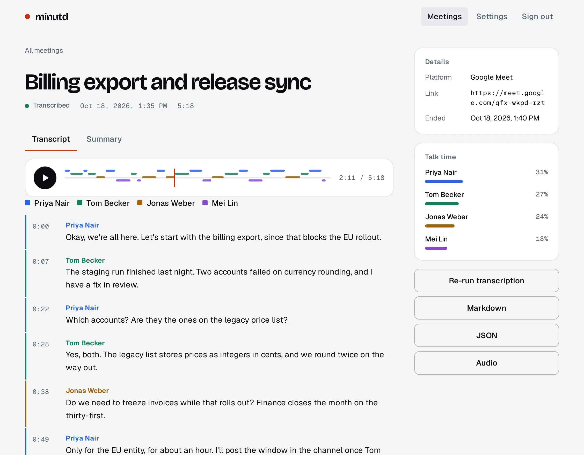Click the red playhead marker on the timeline
Viewport: 584px width, 455px height.
pyautogui.click(x=174, y=178)
